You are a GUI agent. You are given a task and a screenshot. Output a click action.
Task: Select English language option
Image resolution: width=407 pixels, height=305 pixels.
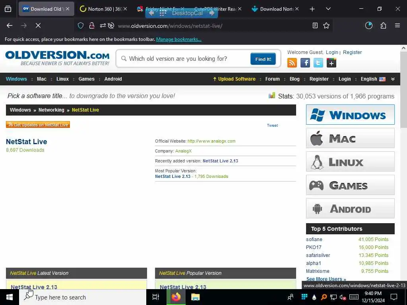coord(373,79)
